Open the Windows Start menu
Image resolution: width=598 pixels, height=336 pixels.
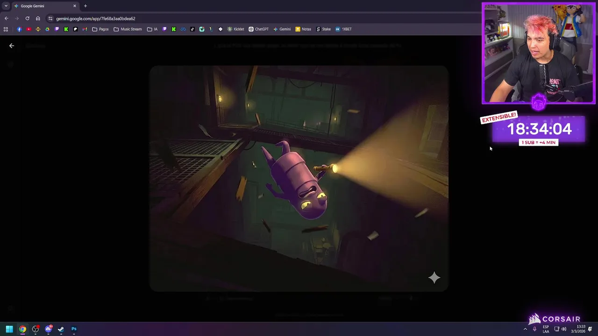pyautogui.click(x=9, y=329)
